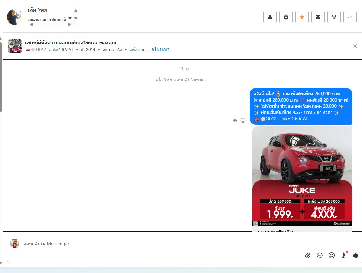Click the blue price promotion message bubble

(301, 106)
